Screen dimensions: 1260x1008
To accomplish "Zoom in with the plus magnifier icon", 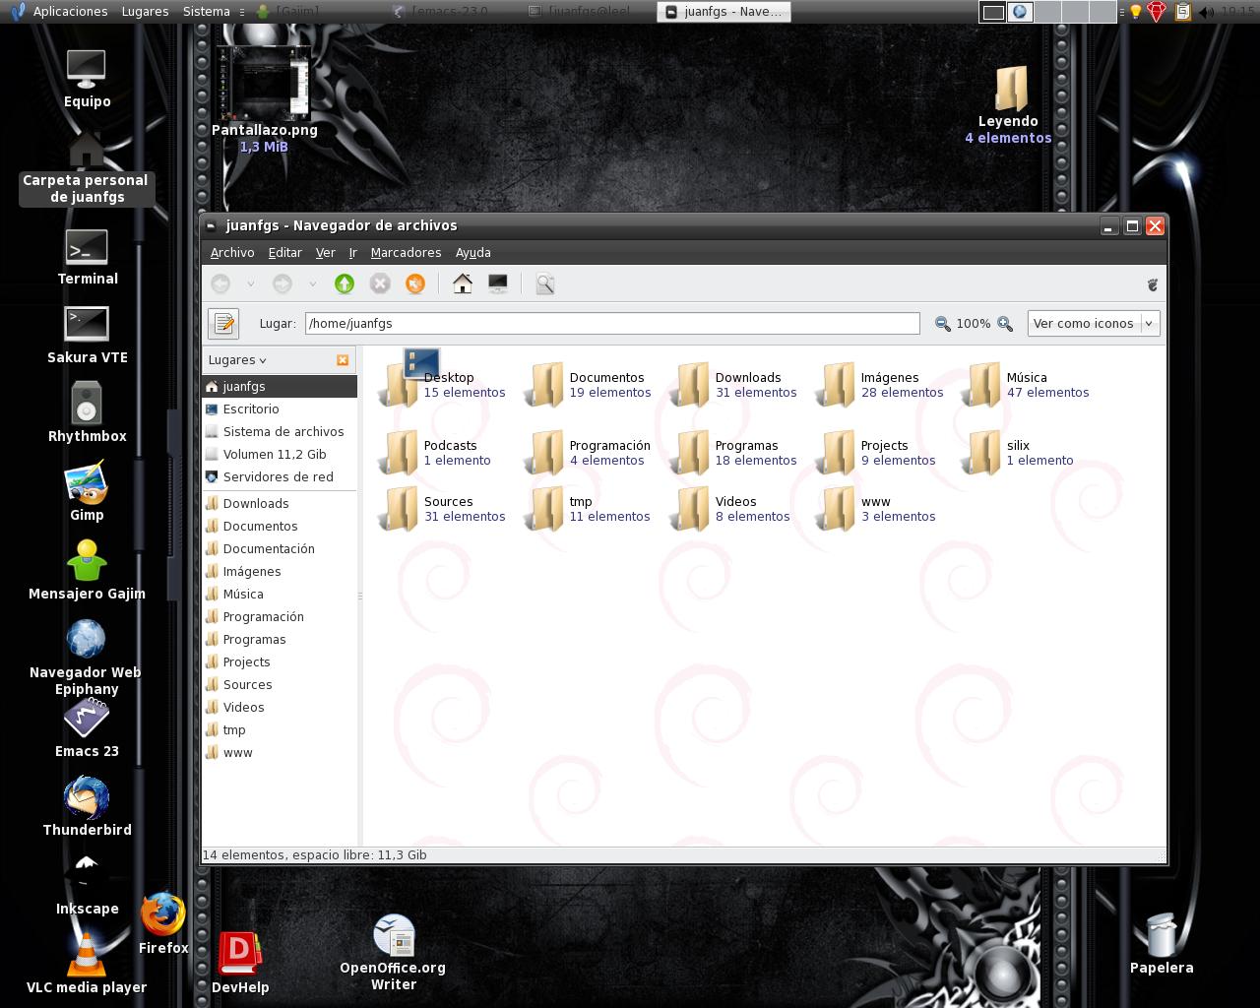I will point(1005,324).
